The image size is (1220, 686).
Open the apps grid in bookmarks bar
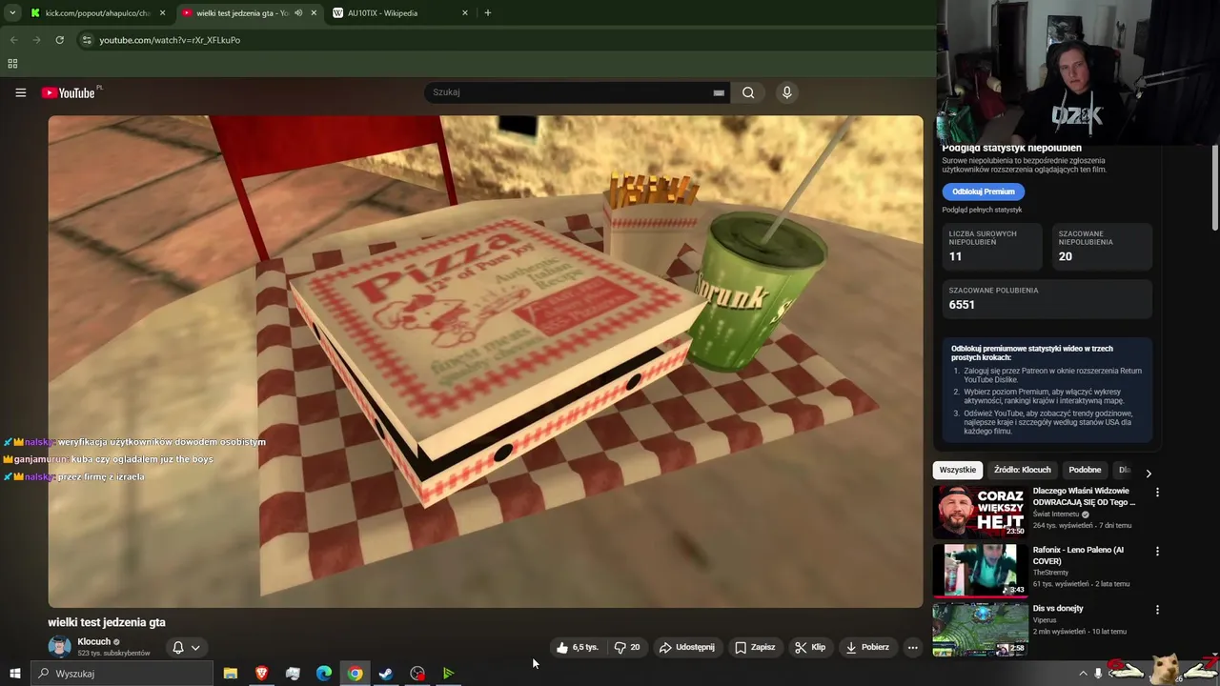[12, 64]
